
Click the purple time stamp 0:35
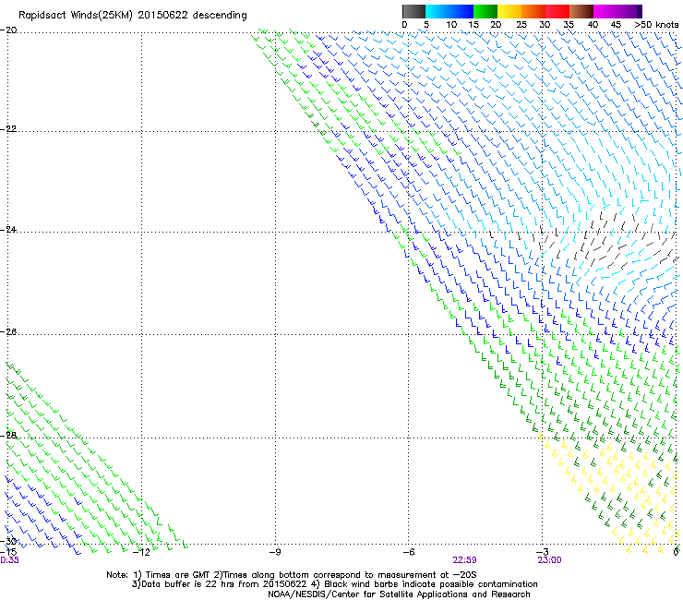coord(9,560)
